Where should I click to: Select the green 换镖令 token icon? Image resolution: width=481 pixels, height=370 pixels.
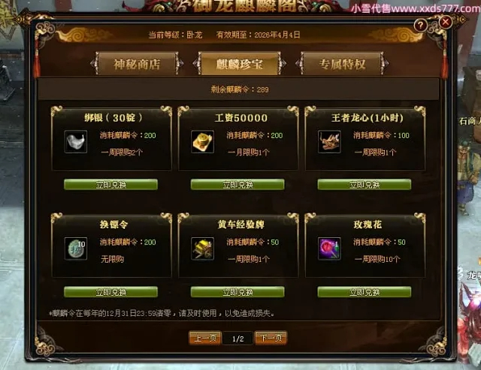(x=76, y=248)
